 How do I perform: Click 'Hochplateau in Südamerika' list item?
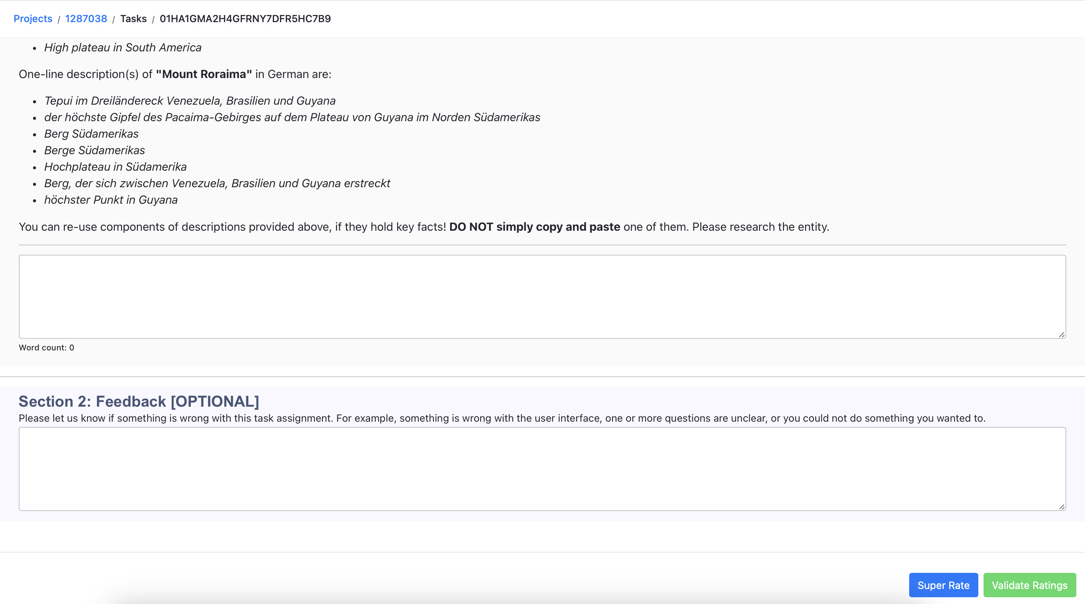coord(115,167)
